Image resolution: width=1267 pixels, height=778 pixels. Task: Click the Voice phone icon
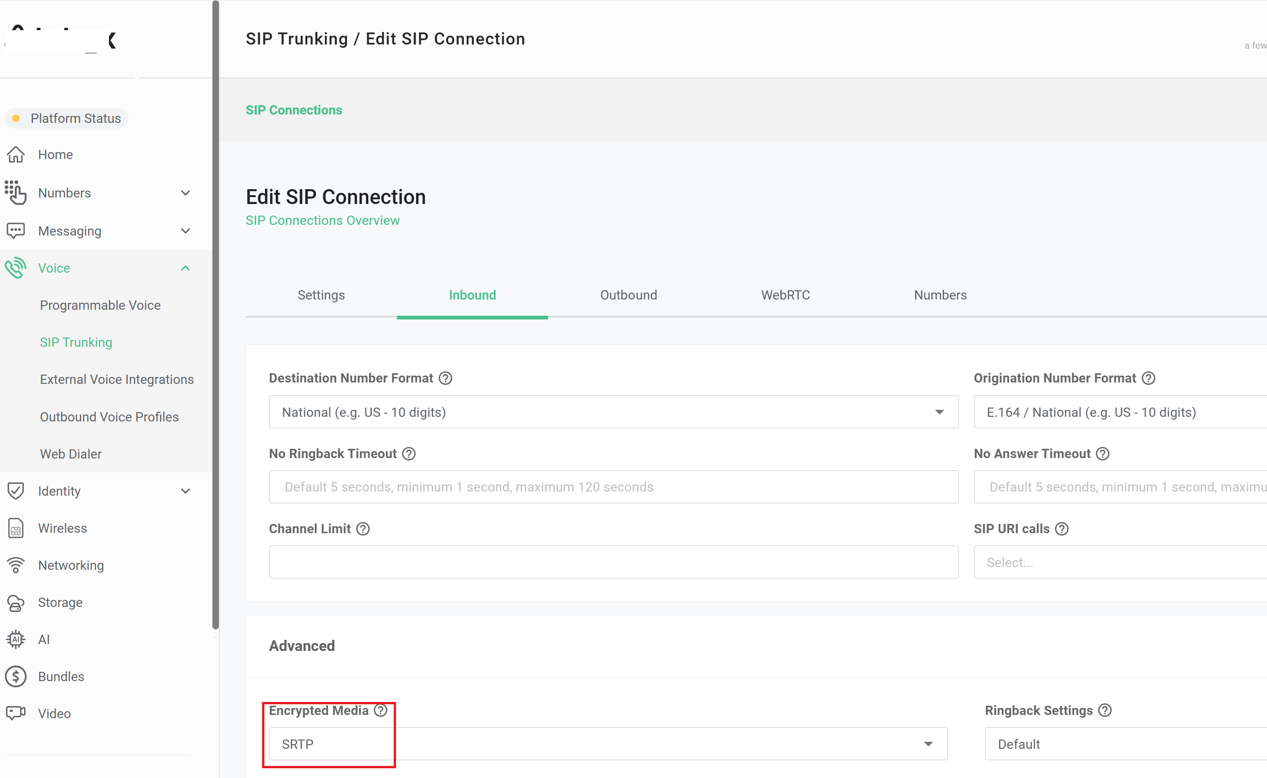[x=15, y=268]
